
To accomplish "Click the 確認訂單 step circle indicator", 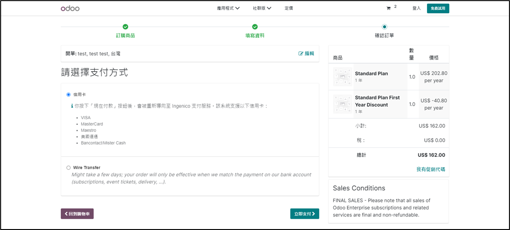I will pos(385,27).
